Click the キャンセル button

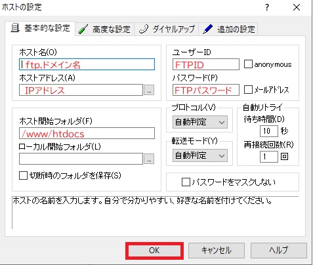217,251
